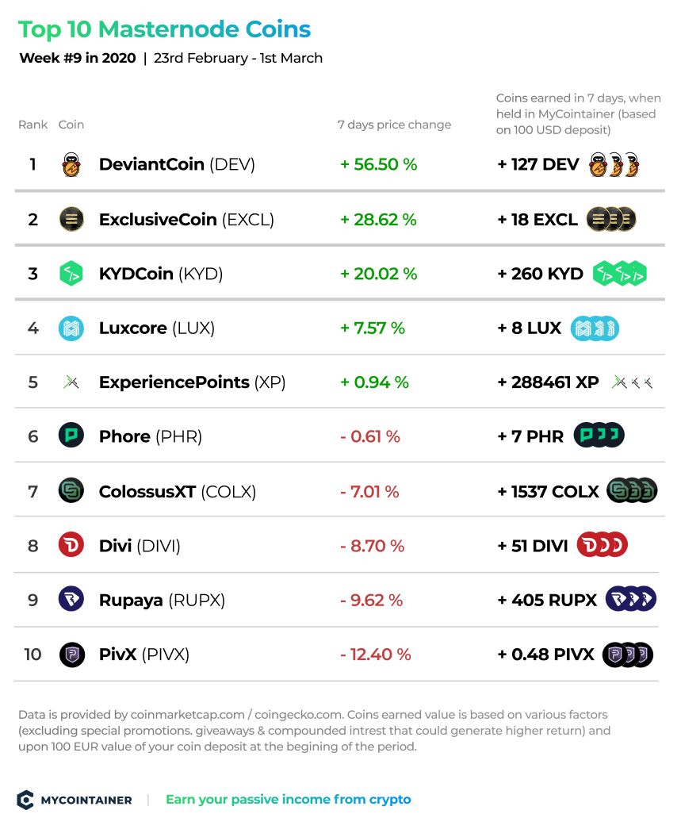Click the Luxcore blue circular icon

71,328
